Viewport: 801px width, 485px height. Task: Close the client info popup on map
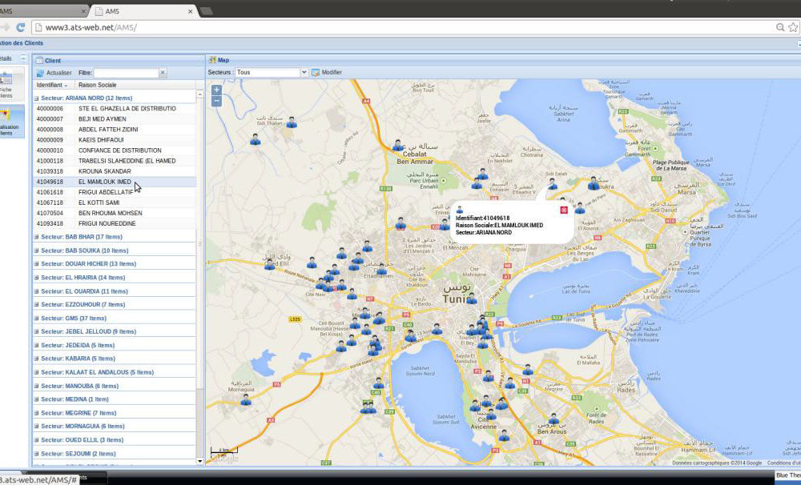click(564, 210)
